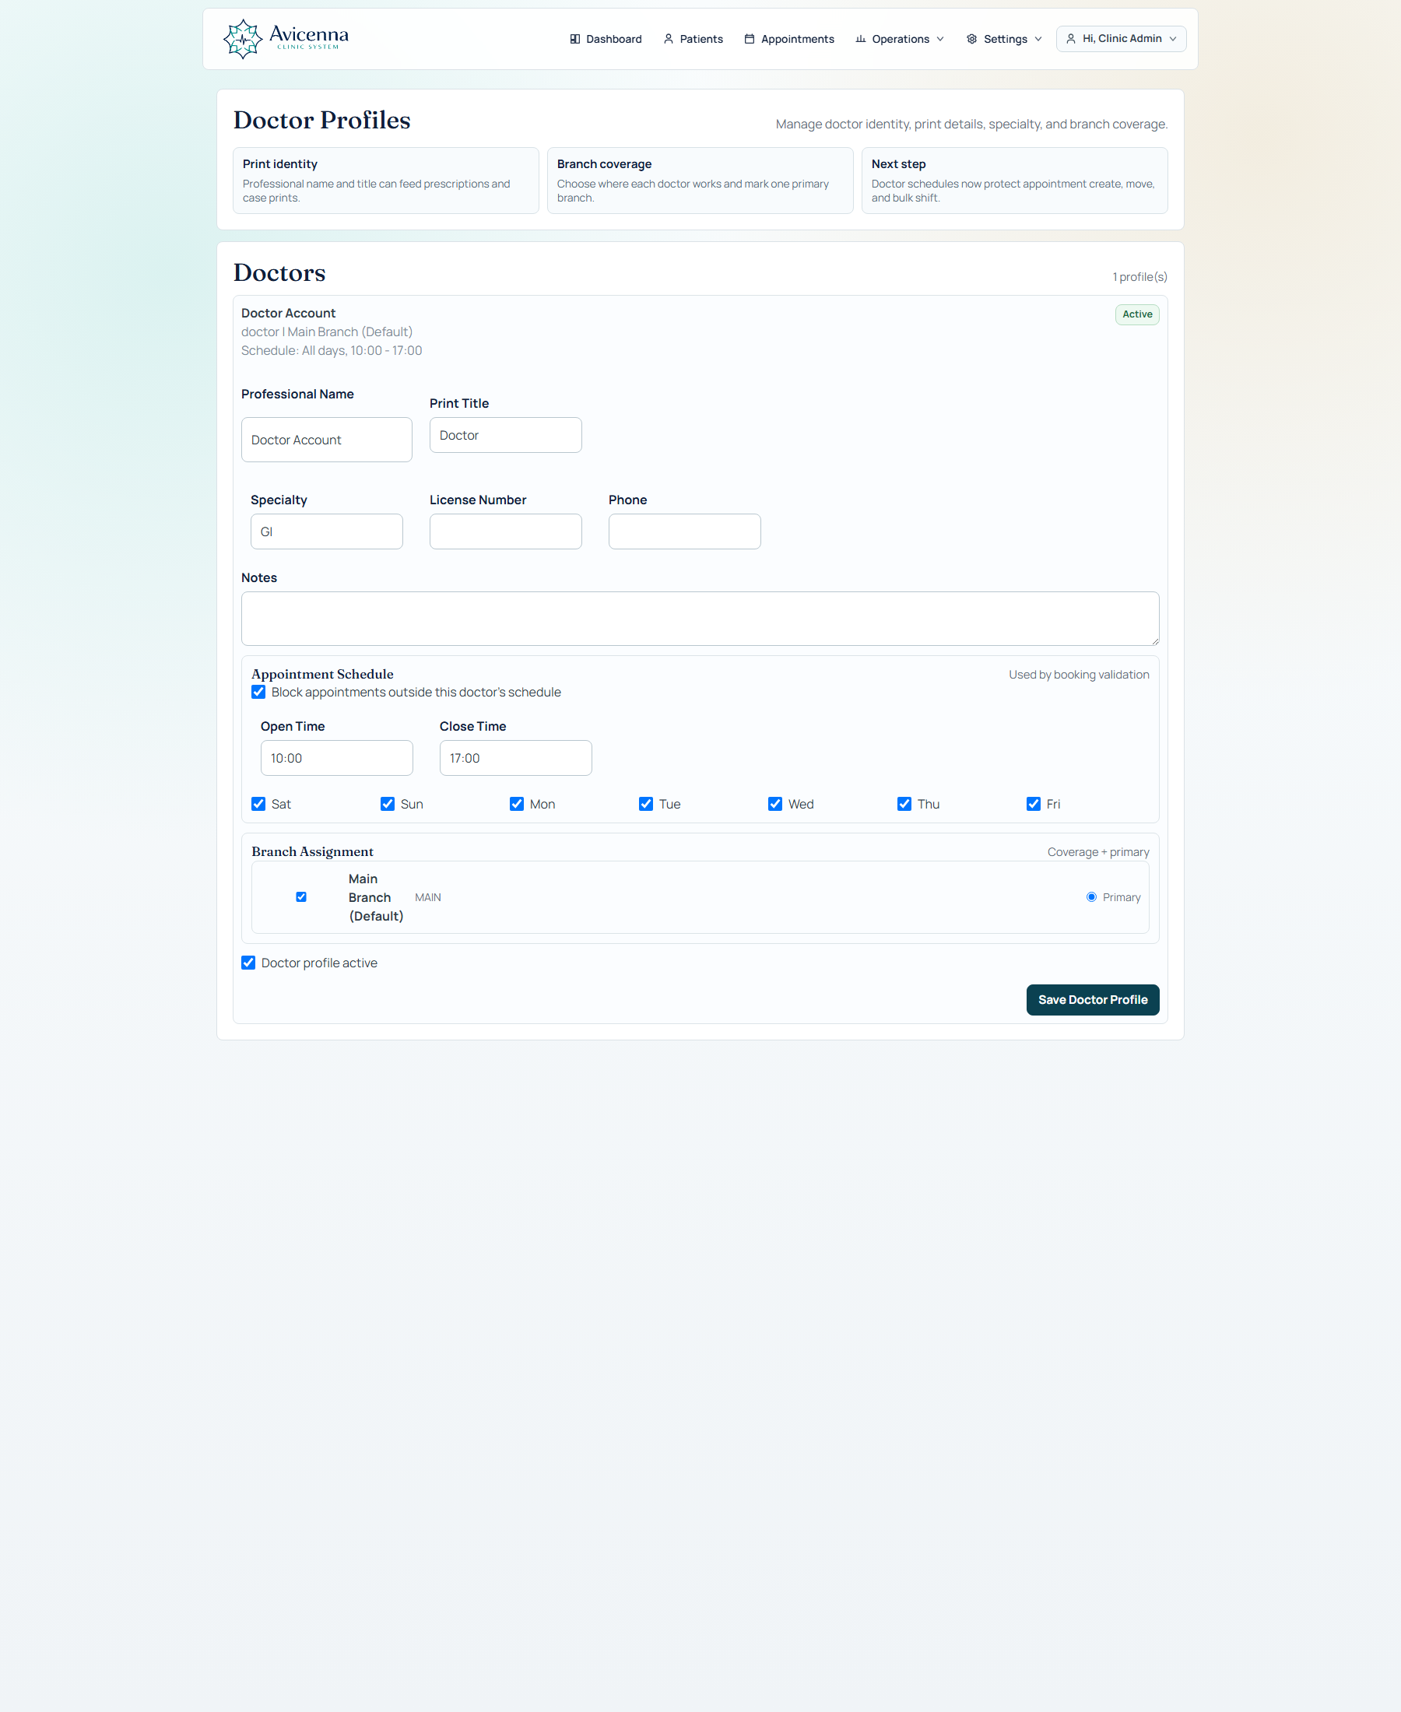Click the Next step info card
This screenshot has height=1712, width=1401.
pos(1014,181)
